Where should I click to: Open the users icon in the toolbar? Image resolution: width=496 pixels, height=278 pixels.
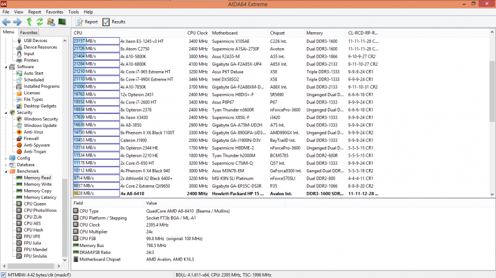pyautogui.click(x=51, y=22)
